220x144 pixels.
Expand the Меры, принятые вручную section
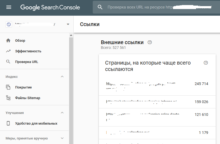62,138
